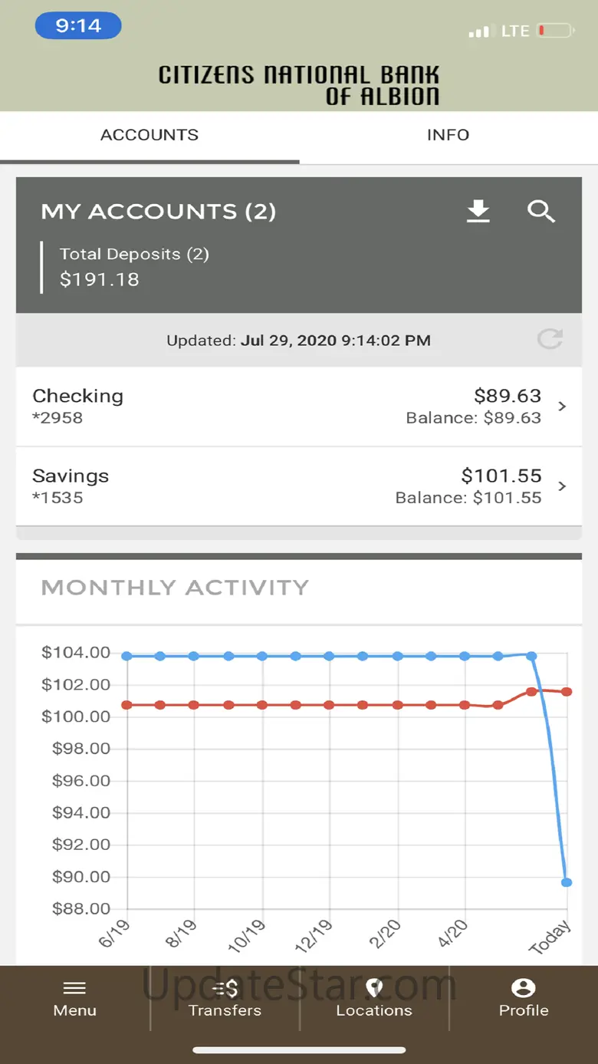Tap the 9:14 time pill
The image size is (598, 1064).
pos(78,26)
